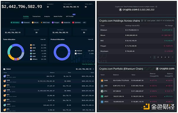Select page 3 in Holdings pagination
This screenshot has height=113, width=178.
click(162, 57)
